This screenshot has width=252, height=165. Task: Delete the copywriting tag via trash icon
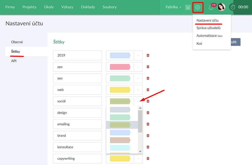coord(148,159)
